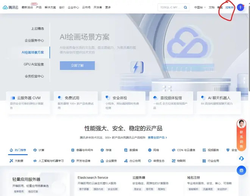Open the 解决方案 menu
Image resolution: width=250 pixels, height=196 pixels.
click(x=50, y=7)
